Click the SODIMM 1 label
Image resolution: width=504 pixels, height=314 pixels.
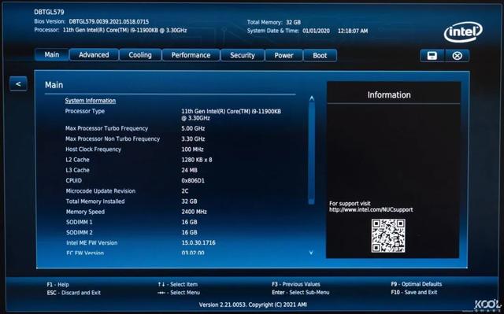79,222
